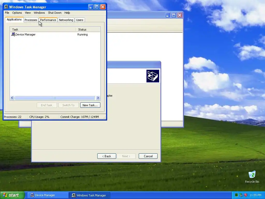Open the File menu in Task Manager
Screen dimensions: 265x199
coord(7,13)
